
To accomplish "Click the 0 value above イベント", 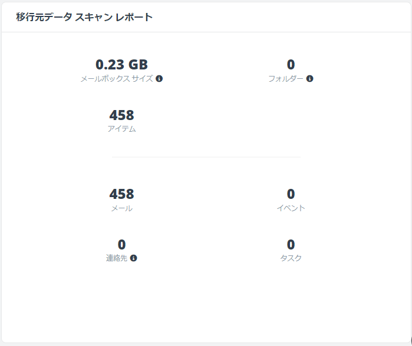I will coord(291,194).
